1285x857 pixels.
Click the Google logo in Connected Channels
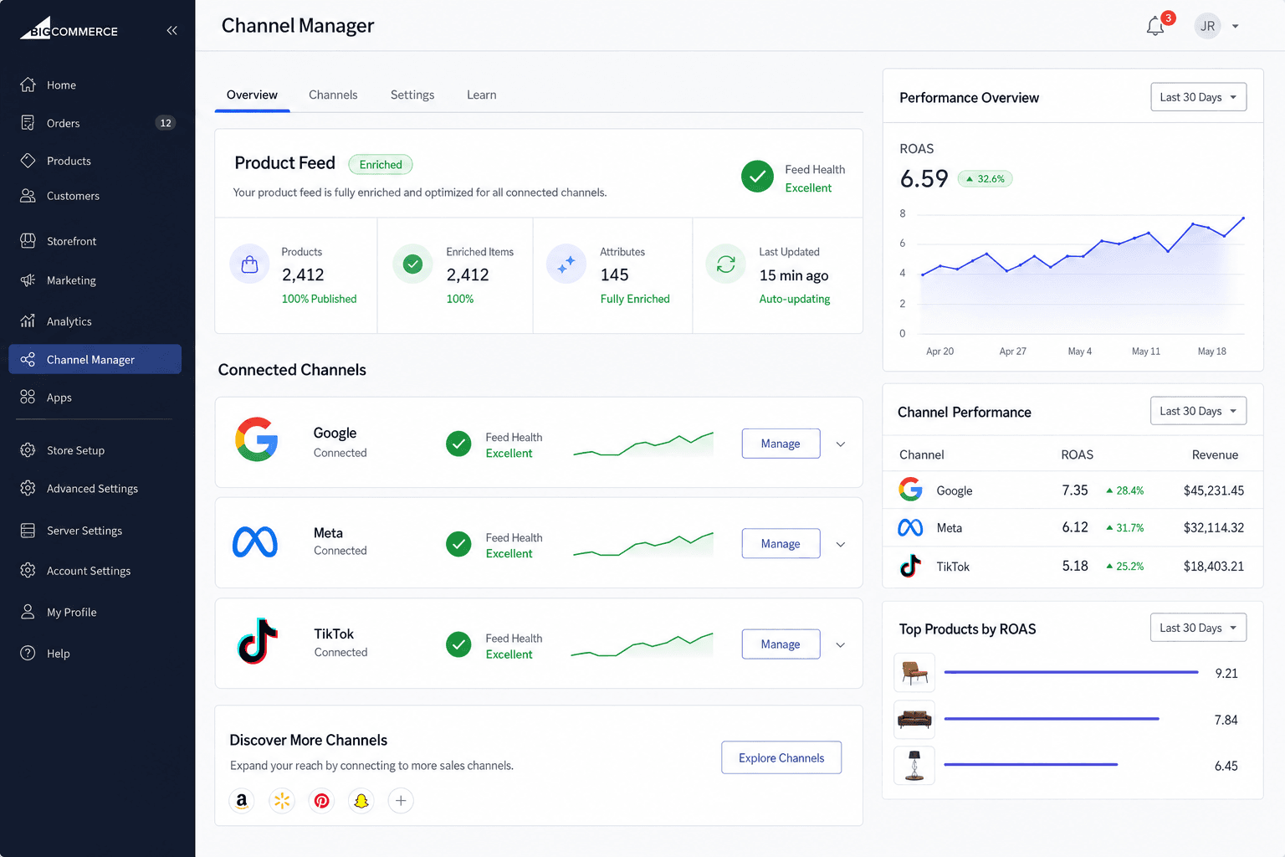(x=256, y=439)
